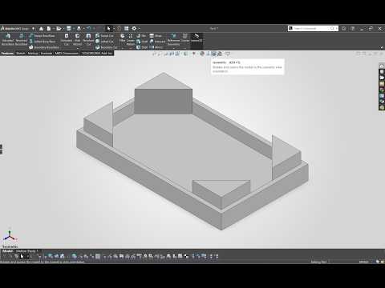The width and height of the screenshot is (385, 288).
Task: Click the orientation triad in viewport
Action: tap(10, 237)
